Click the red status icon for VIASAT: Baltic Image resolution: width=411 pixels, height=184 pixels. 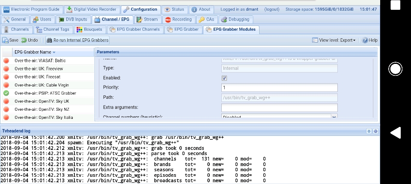6,61
